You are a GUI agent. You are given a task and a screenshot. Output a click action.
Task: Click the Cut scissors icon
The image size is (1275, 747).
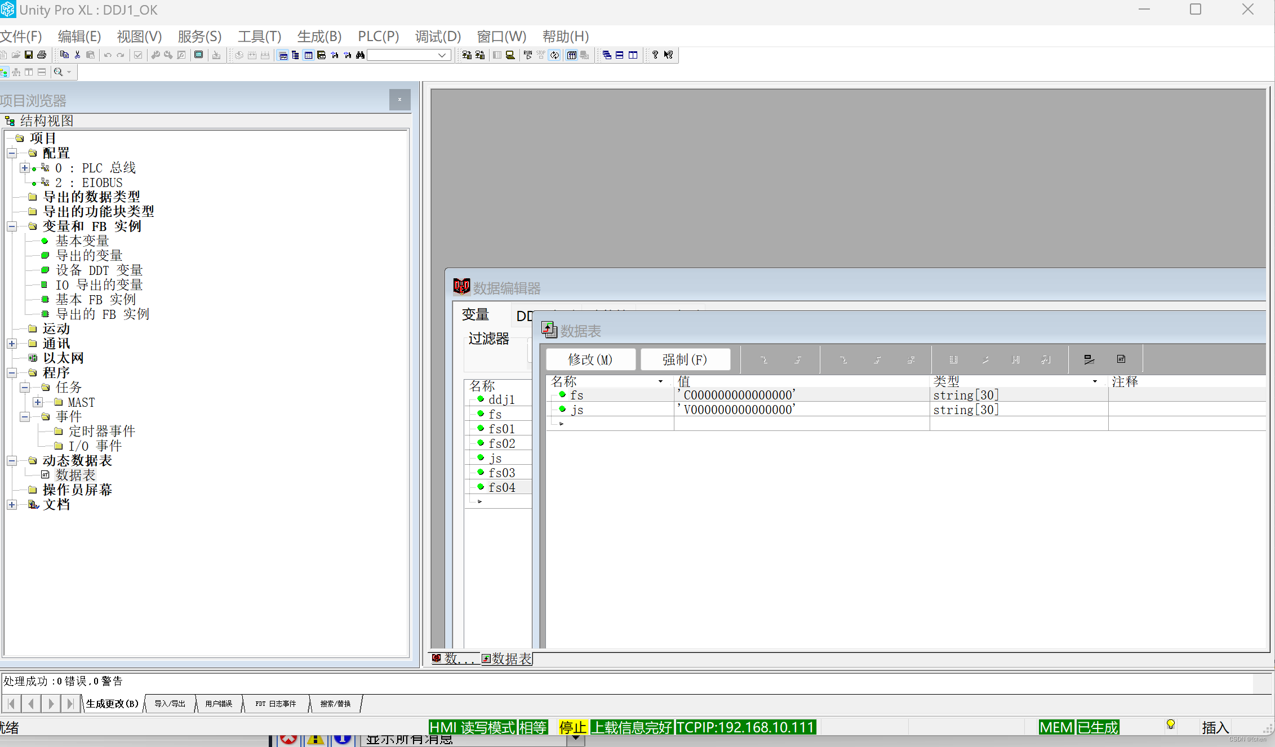(77, 55)
